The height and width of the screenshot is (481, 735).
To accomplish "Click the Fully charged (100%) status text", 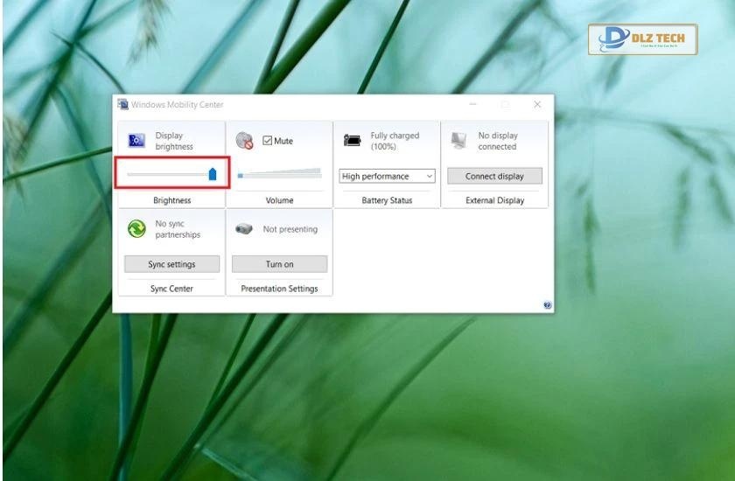I will [394, 141].
